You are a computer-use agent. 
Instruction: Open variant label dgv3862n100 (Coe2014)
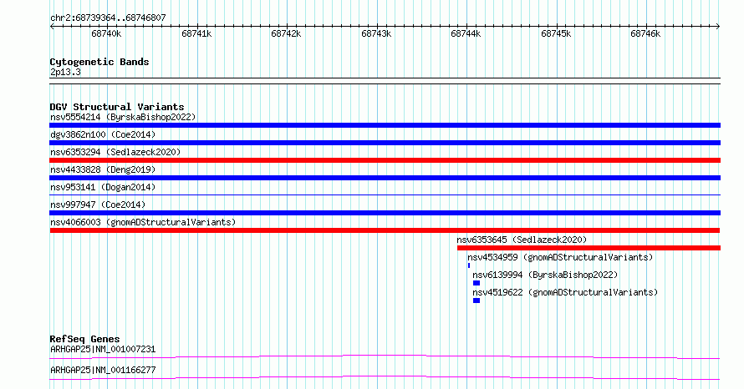click(103, 135)
